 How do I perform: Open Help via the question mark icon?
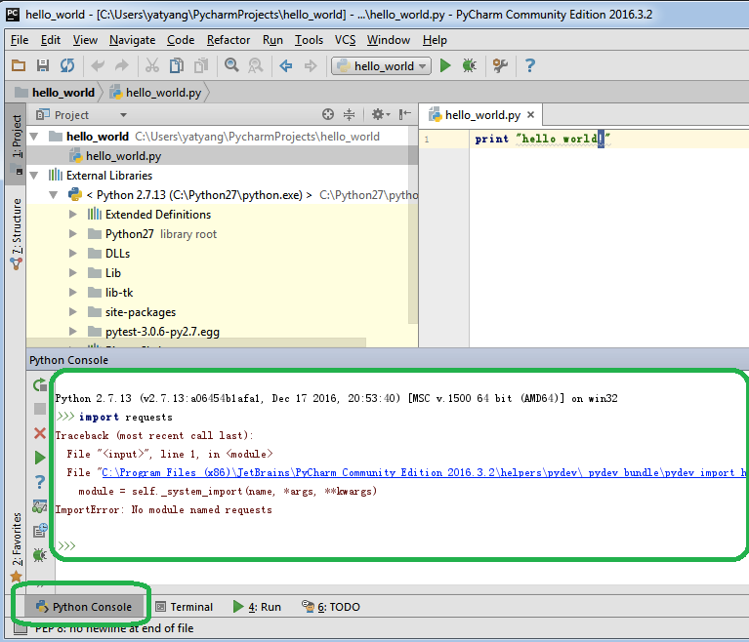point(529,65)
